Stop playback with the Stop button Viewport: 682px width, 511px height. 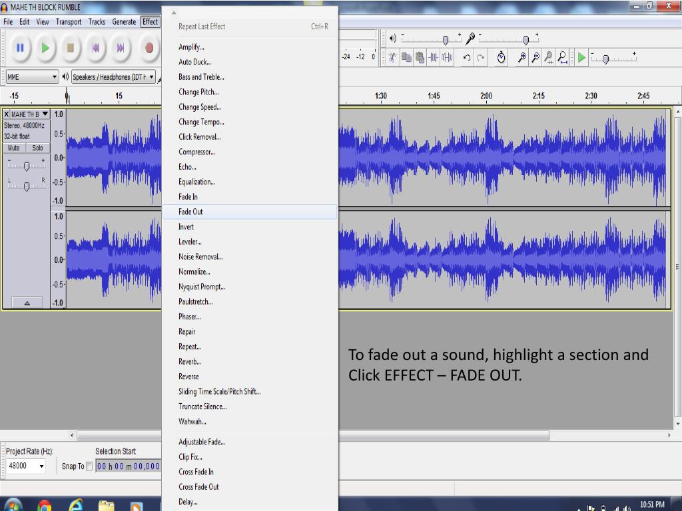(x=70, y=48)
